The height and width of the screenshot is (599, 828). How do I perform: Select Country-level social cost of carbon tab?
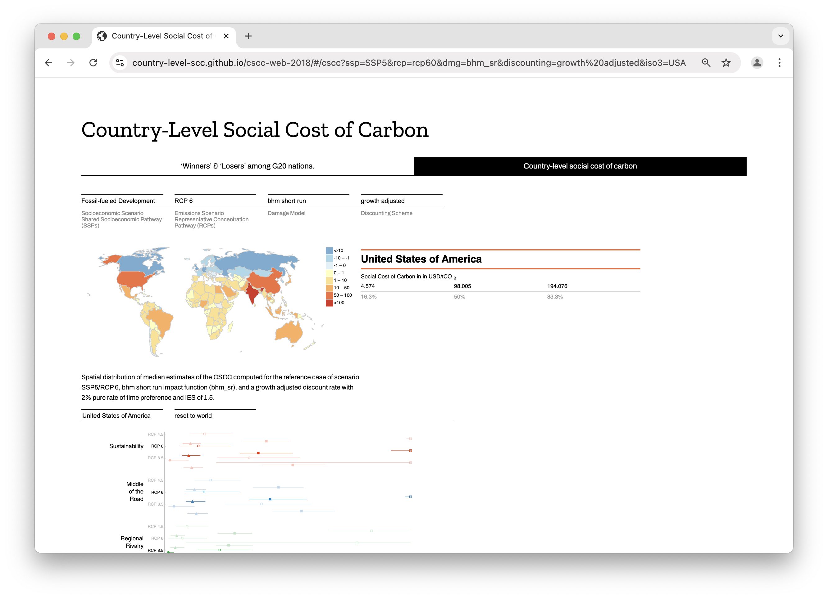pyautogui.click(x=580, y=166)
